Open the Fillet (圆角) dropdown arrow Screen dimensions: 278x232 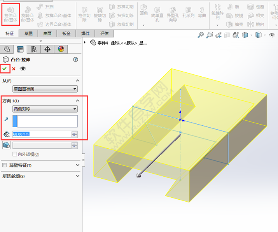point(143,25)
